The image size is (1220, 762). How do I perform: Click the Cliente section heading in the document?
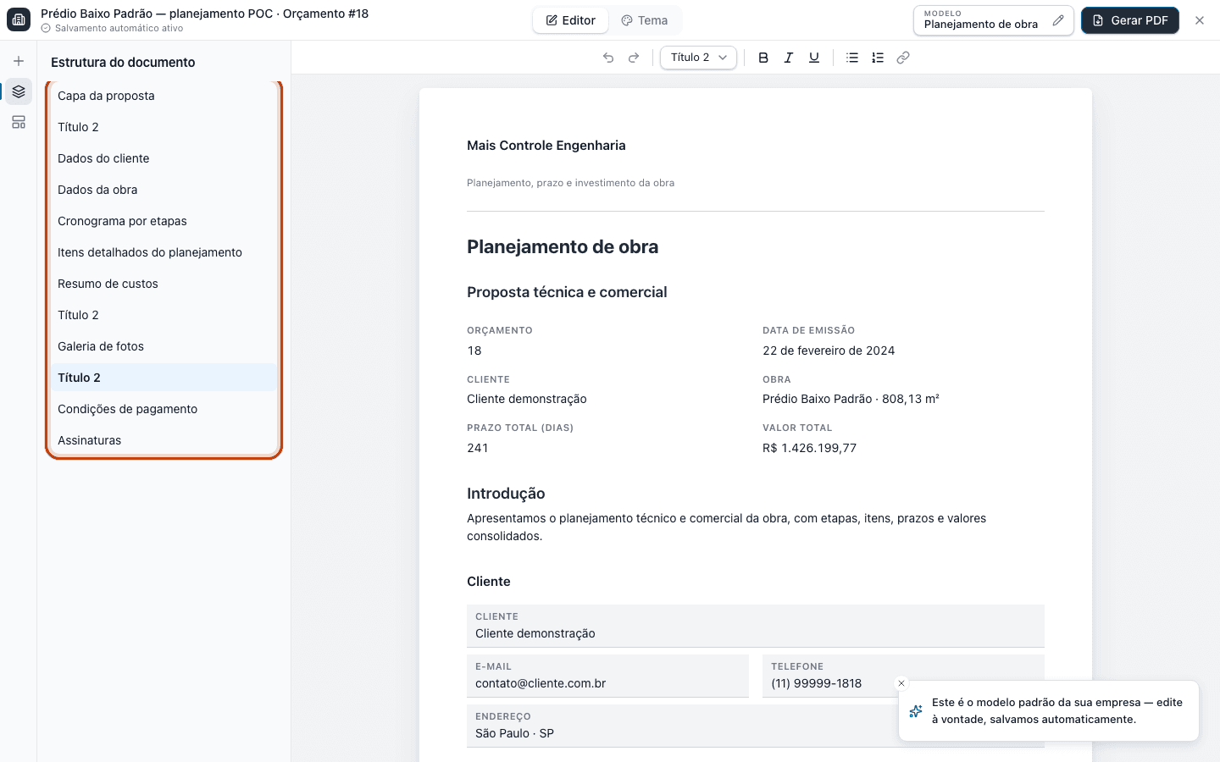pyautogui.click(x=489, y=582)
